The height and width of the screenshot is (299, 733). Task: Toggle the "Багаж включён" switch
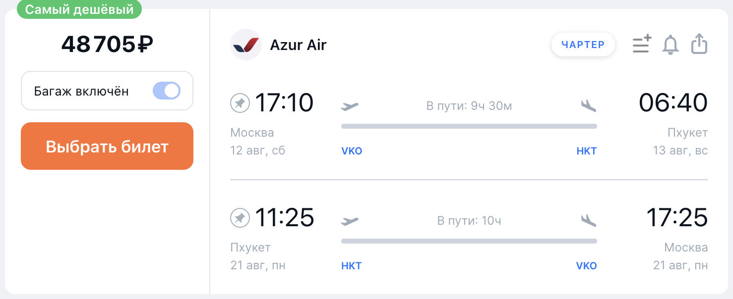click(x=167, y=91)
